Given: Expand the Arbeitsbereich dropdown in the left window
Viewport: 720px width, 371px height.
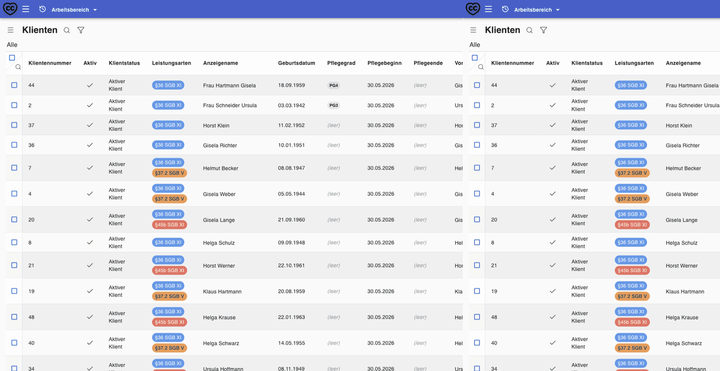Looking at the screenshot, I should [x=74, y=10].
